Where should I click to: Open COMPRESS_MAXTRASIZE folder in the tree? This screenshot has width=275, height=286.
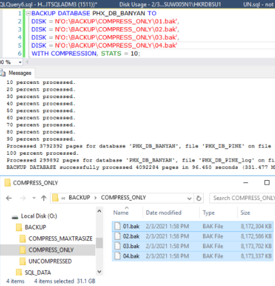point(60,238)
